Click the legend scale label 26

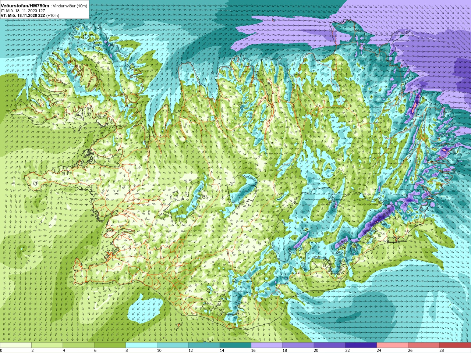(x=410, y=350)
